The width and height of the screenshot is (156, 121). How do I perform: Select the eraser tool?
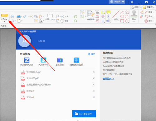pos(142,16)
